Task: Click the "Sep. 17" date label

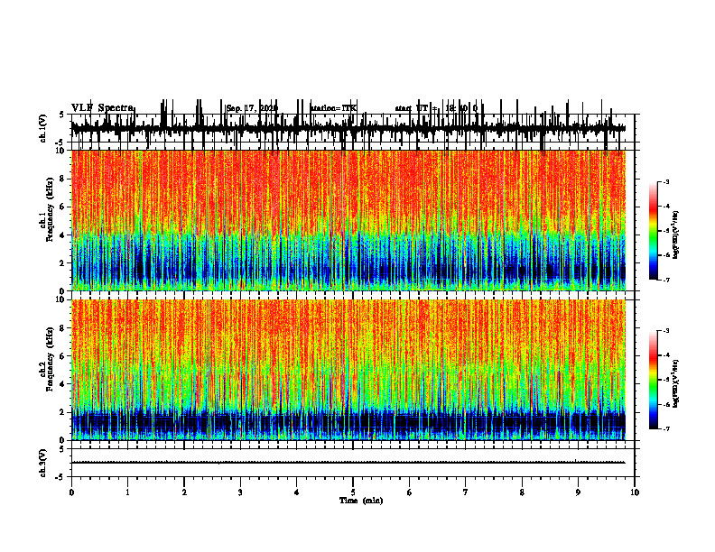Action: [239, 108]
